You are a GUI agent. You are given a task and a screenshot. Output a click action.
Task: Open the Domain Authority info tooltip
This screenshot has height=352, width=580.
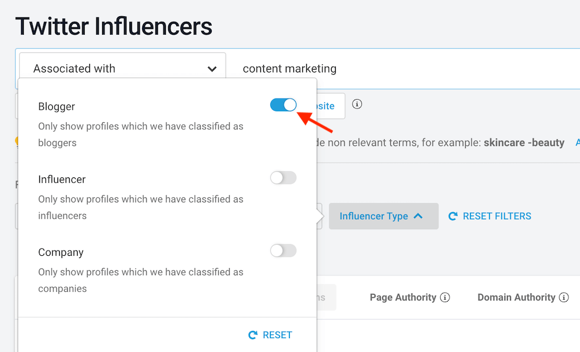click(564, 297)
